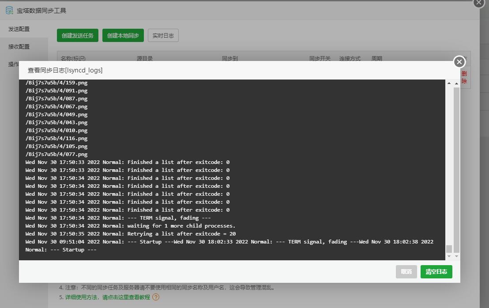489x308 pixels.
Task: Click log line /Bij7s7u5b/4/116.png
Action: click(x=56, y=138)
